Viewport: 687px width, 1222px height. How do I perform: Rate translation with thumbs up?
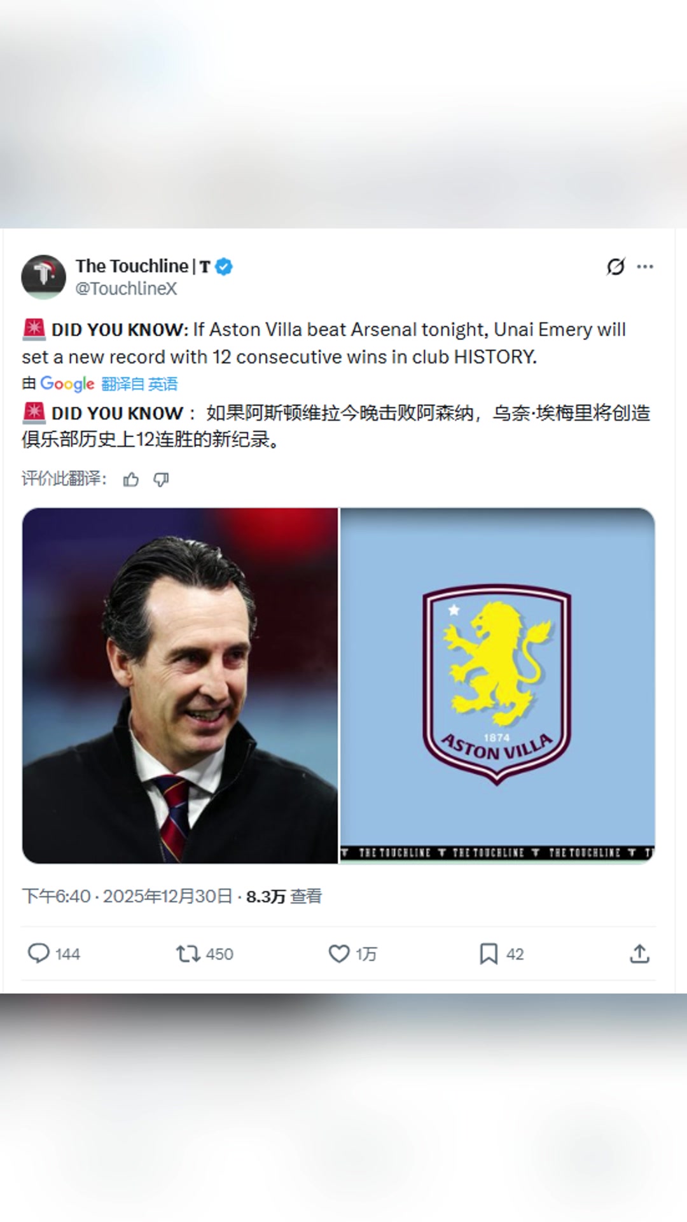[x=131, y=479]
